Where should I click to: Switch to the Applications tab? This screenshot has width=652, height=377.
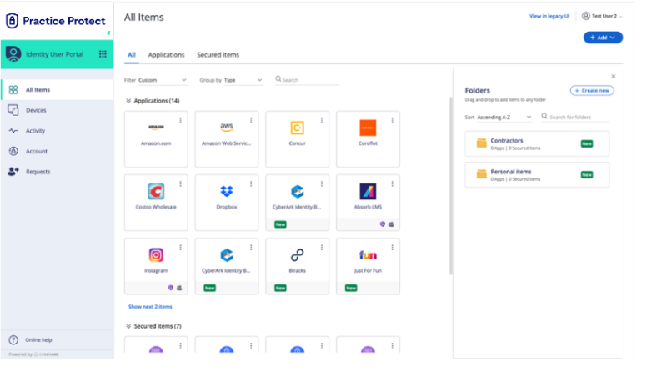click(x=166, y=55)
